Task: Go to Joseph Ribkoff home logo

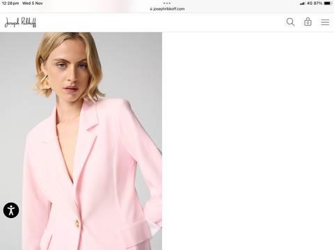Action: tap(20, 22)
